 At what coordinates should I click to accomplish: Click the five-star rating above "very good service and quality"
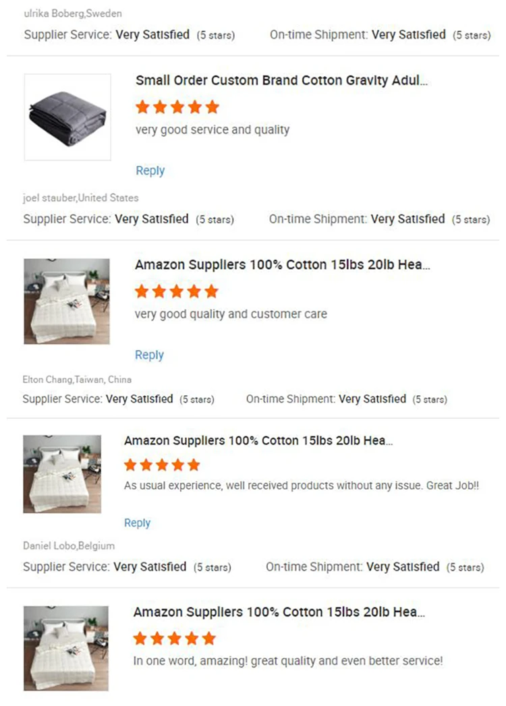(177, 107)
